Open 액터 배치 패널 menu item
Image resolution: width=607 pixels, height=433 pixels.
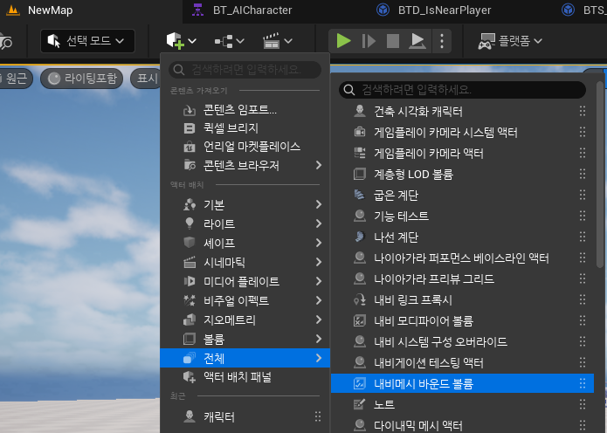coord(245,377)
